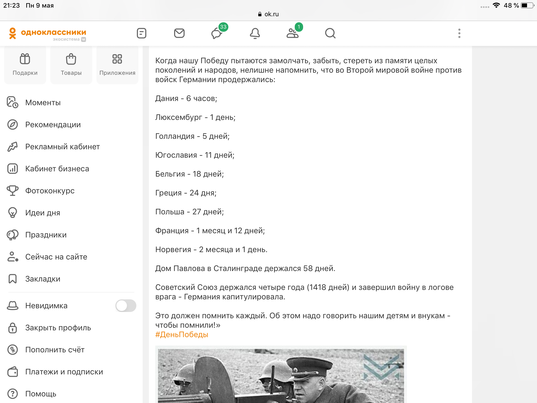This screenshot has width=537, height=403.
Task: Open Рекомендации in sidebar
Action: tap(53, 125)
